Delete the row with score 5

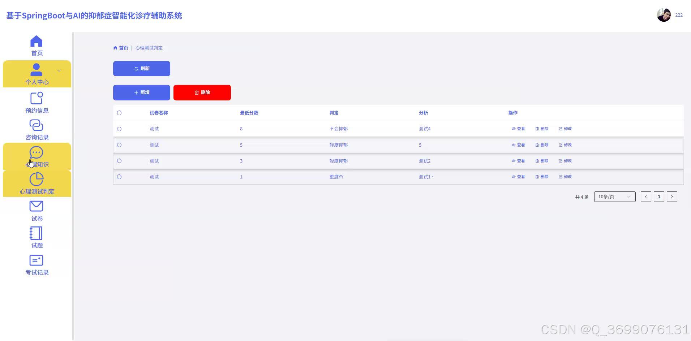pos(542,145)
